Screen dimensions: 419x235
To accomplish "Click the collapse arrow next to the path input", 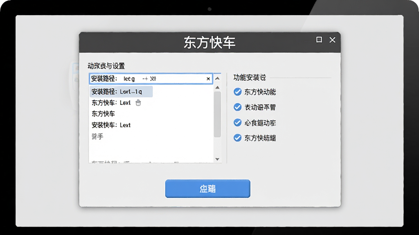I will pyautogui.click(x=217, y=78).
